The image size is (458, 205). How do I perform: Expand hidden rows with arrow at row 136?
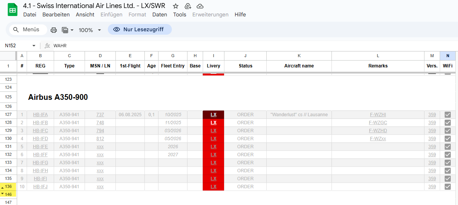(x=3, y=187)
